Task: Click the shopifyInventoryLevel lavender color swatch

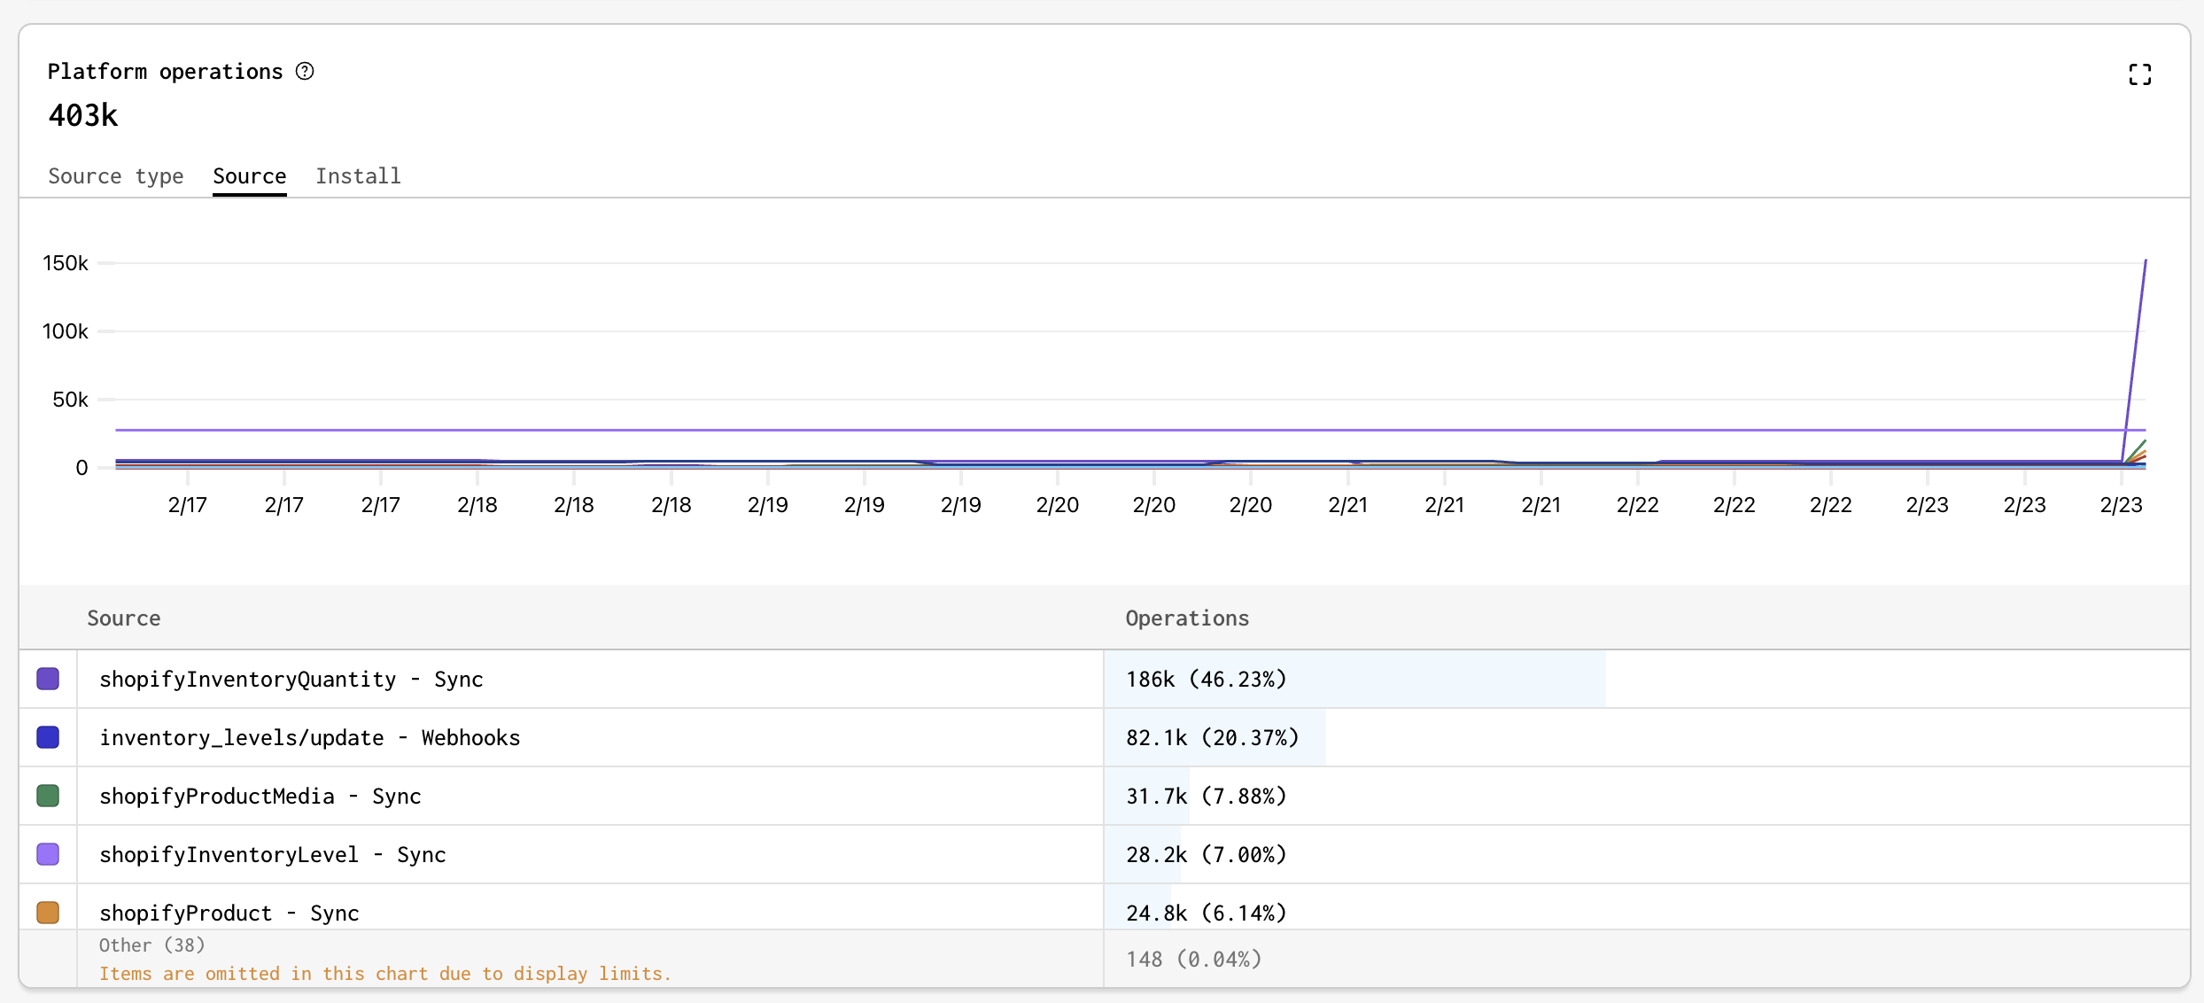Action: point(48,854)
